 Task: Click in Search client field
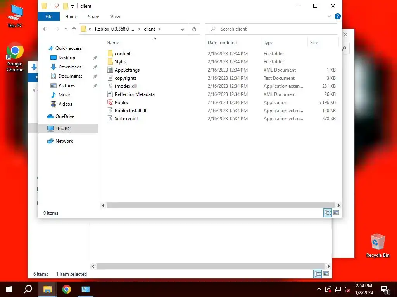click(271, 29)
